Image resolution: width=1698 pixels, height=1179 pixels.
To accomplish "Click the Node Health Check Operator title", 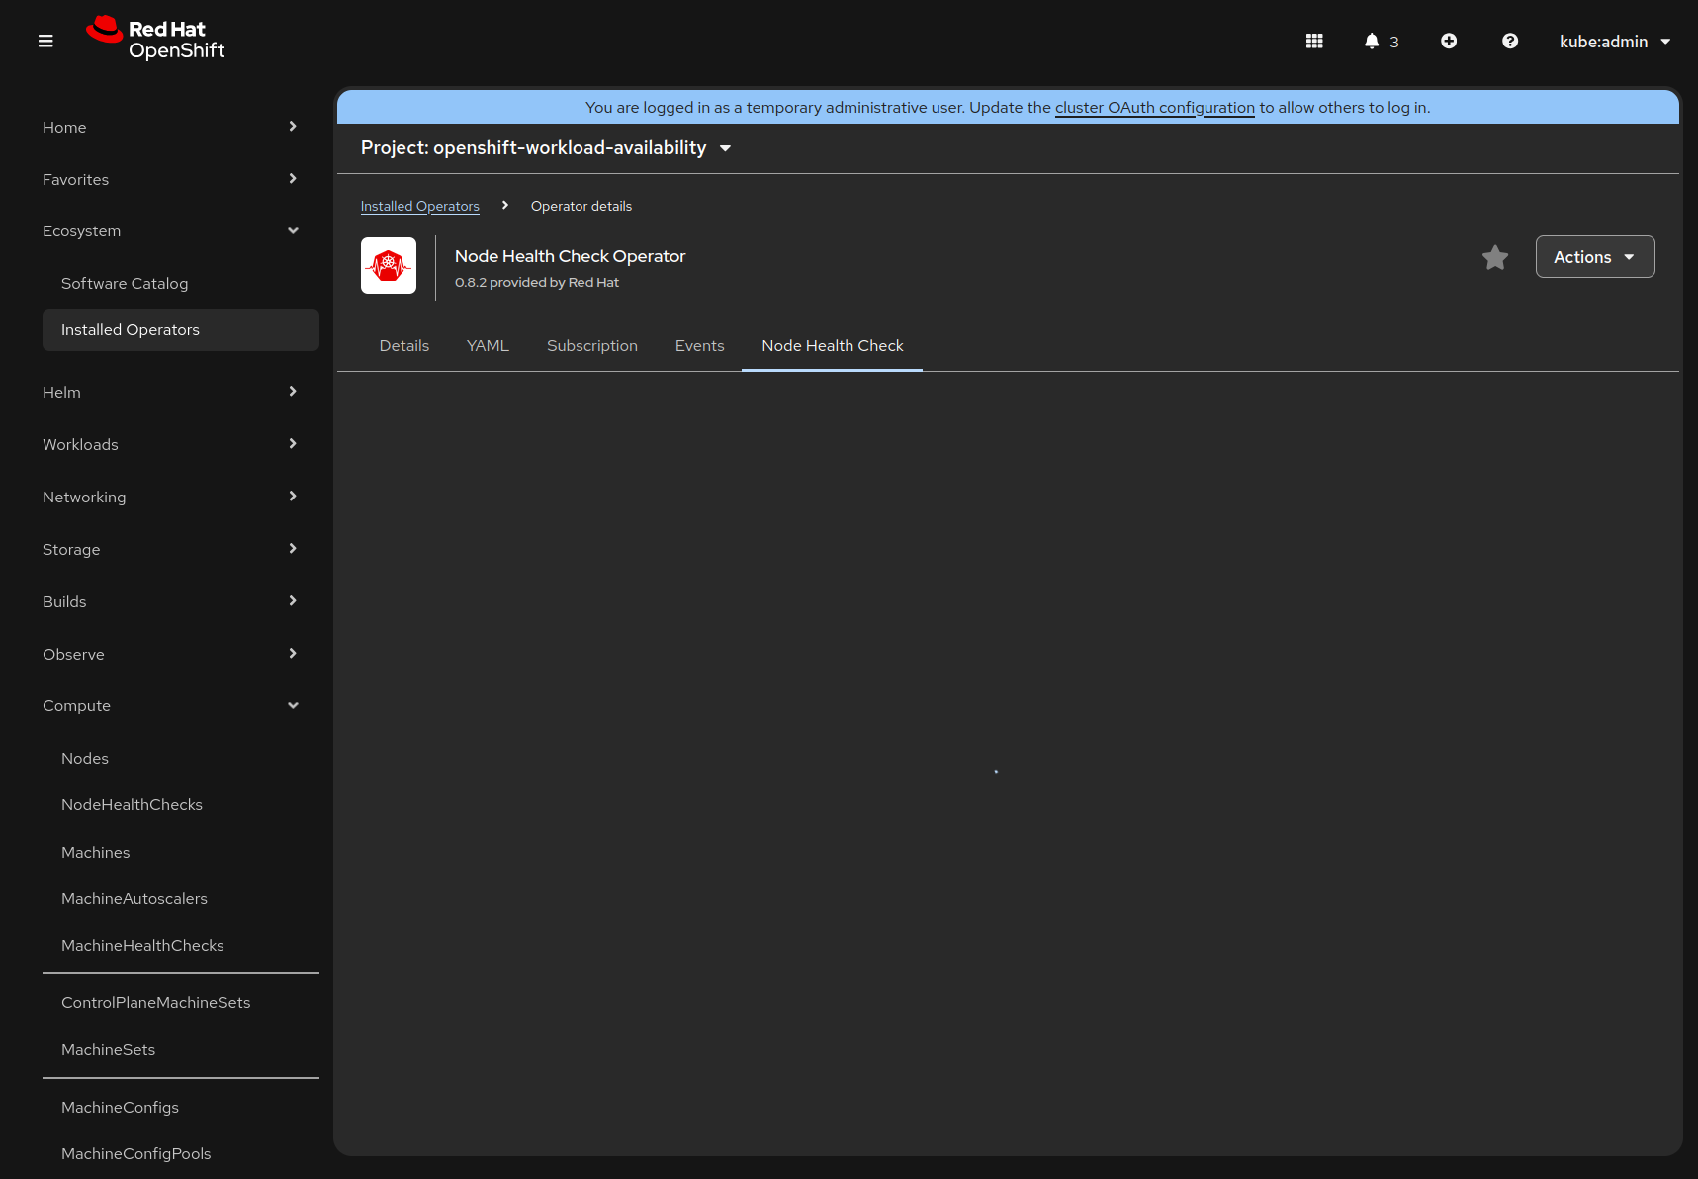I will pyautogui.click(x=570, y=256).
